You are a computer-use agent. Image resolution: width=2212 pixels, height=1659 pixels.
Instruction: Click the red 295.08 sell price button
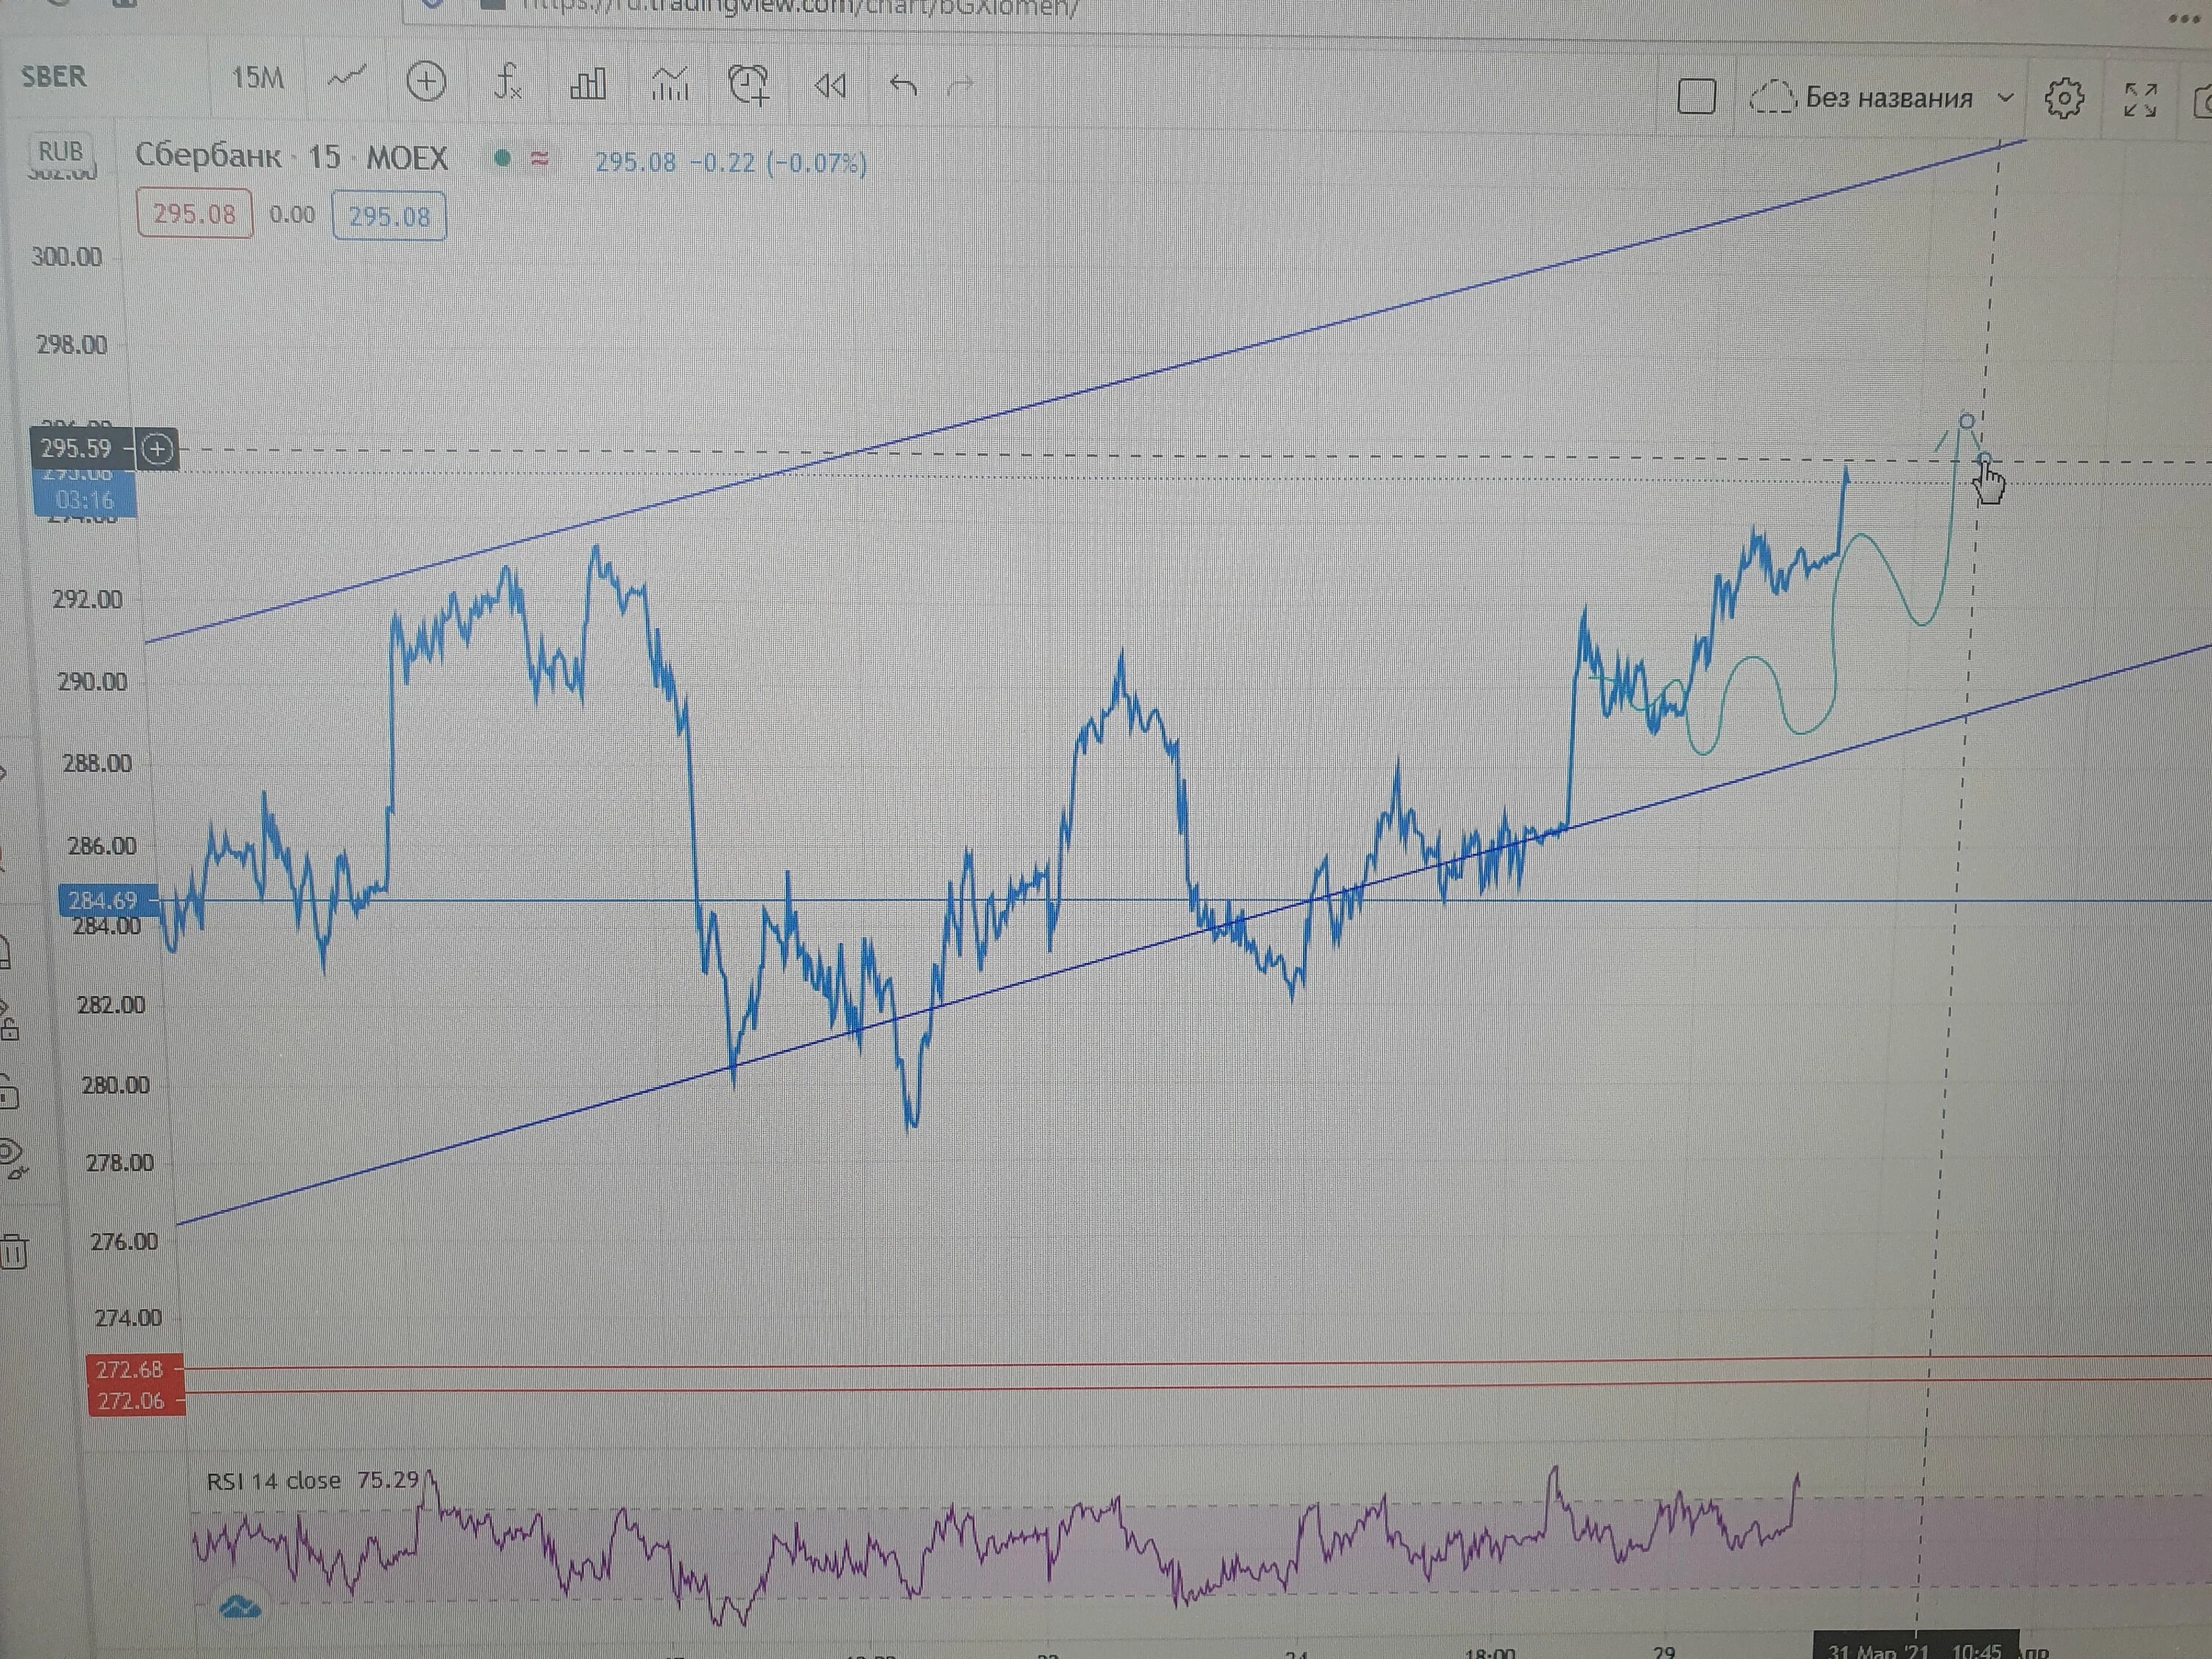click(194, 214)
